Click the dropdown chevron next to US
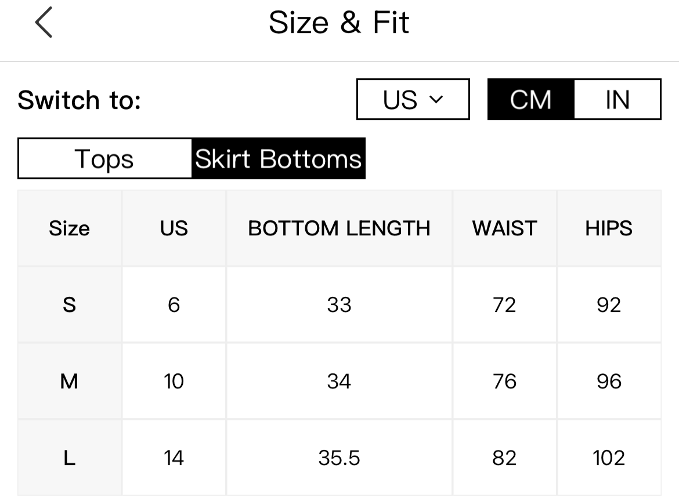Screen dimensions: 679x498 pyautogui.click(x=436, y=100)
